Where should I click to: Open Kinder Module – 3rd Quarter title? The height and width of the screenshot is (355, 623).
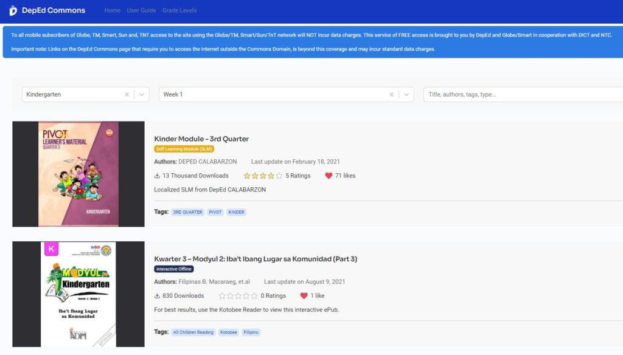click(201, 139)
